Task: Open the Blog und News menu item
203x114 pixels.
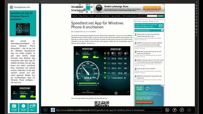Action: click(84, 16)
